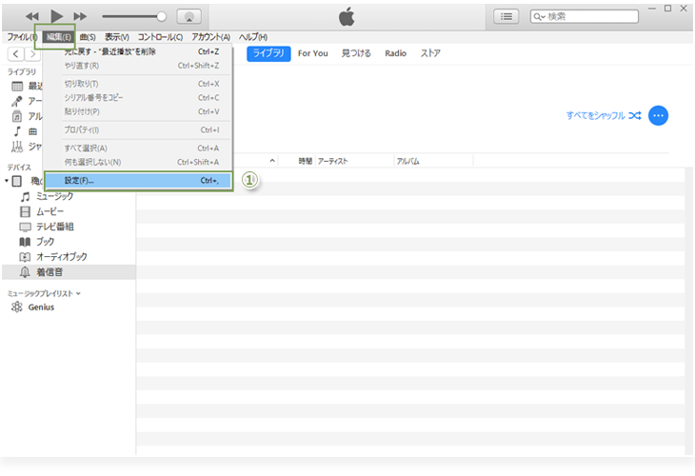Viewport: 695px width, 476px height.
Task: Open the コントロール(C) menu
Action: [161, 37]
